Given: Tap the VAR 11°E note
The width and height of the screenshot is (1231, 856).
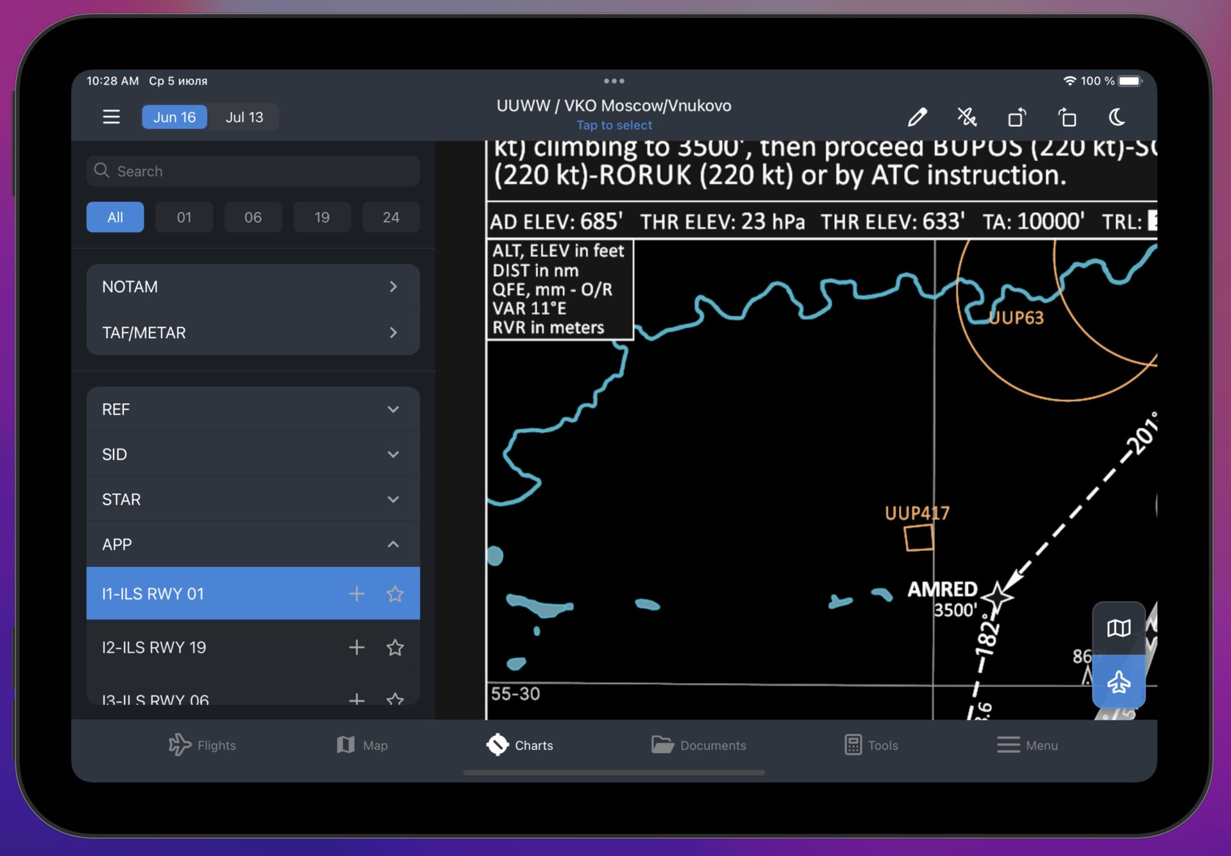Looking at the screenshot, I should pos(529,308).
